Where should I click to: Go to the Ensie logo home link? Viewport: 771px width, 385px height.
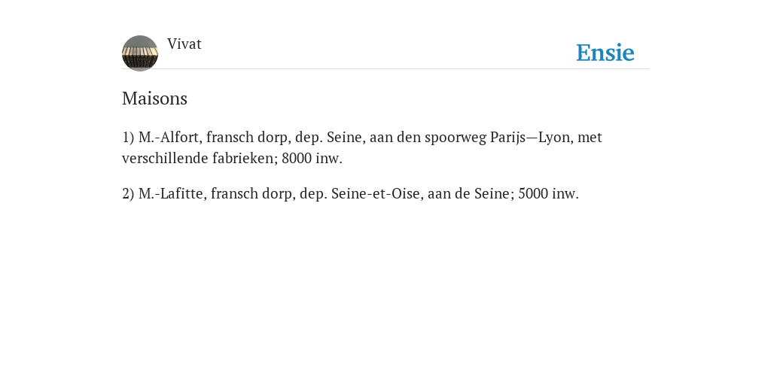(x=605, y=53)
